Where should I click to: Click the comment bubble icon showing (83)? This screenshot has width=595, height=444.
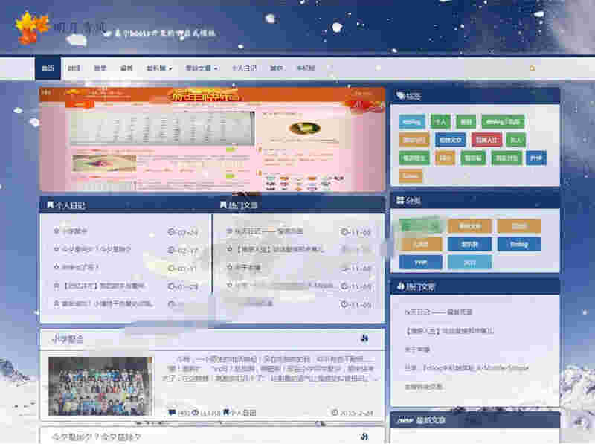(173, 412)
